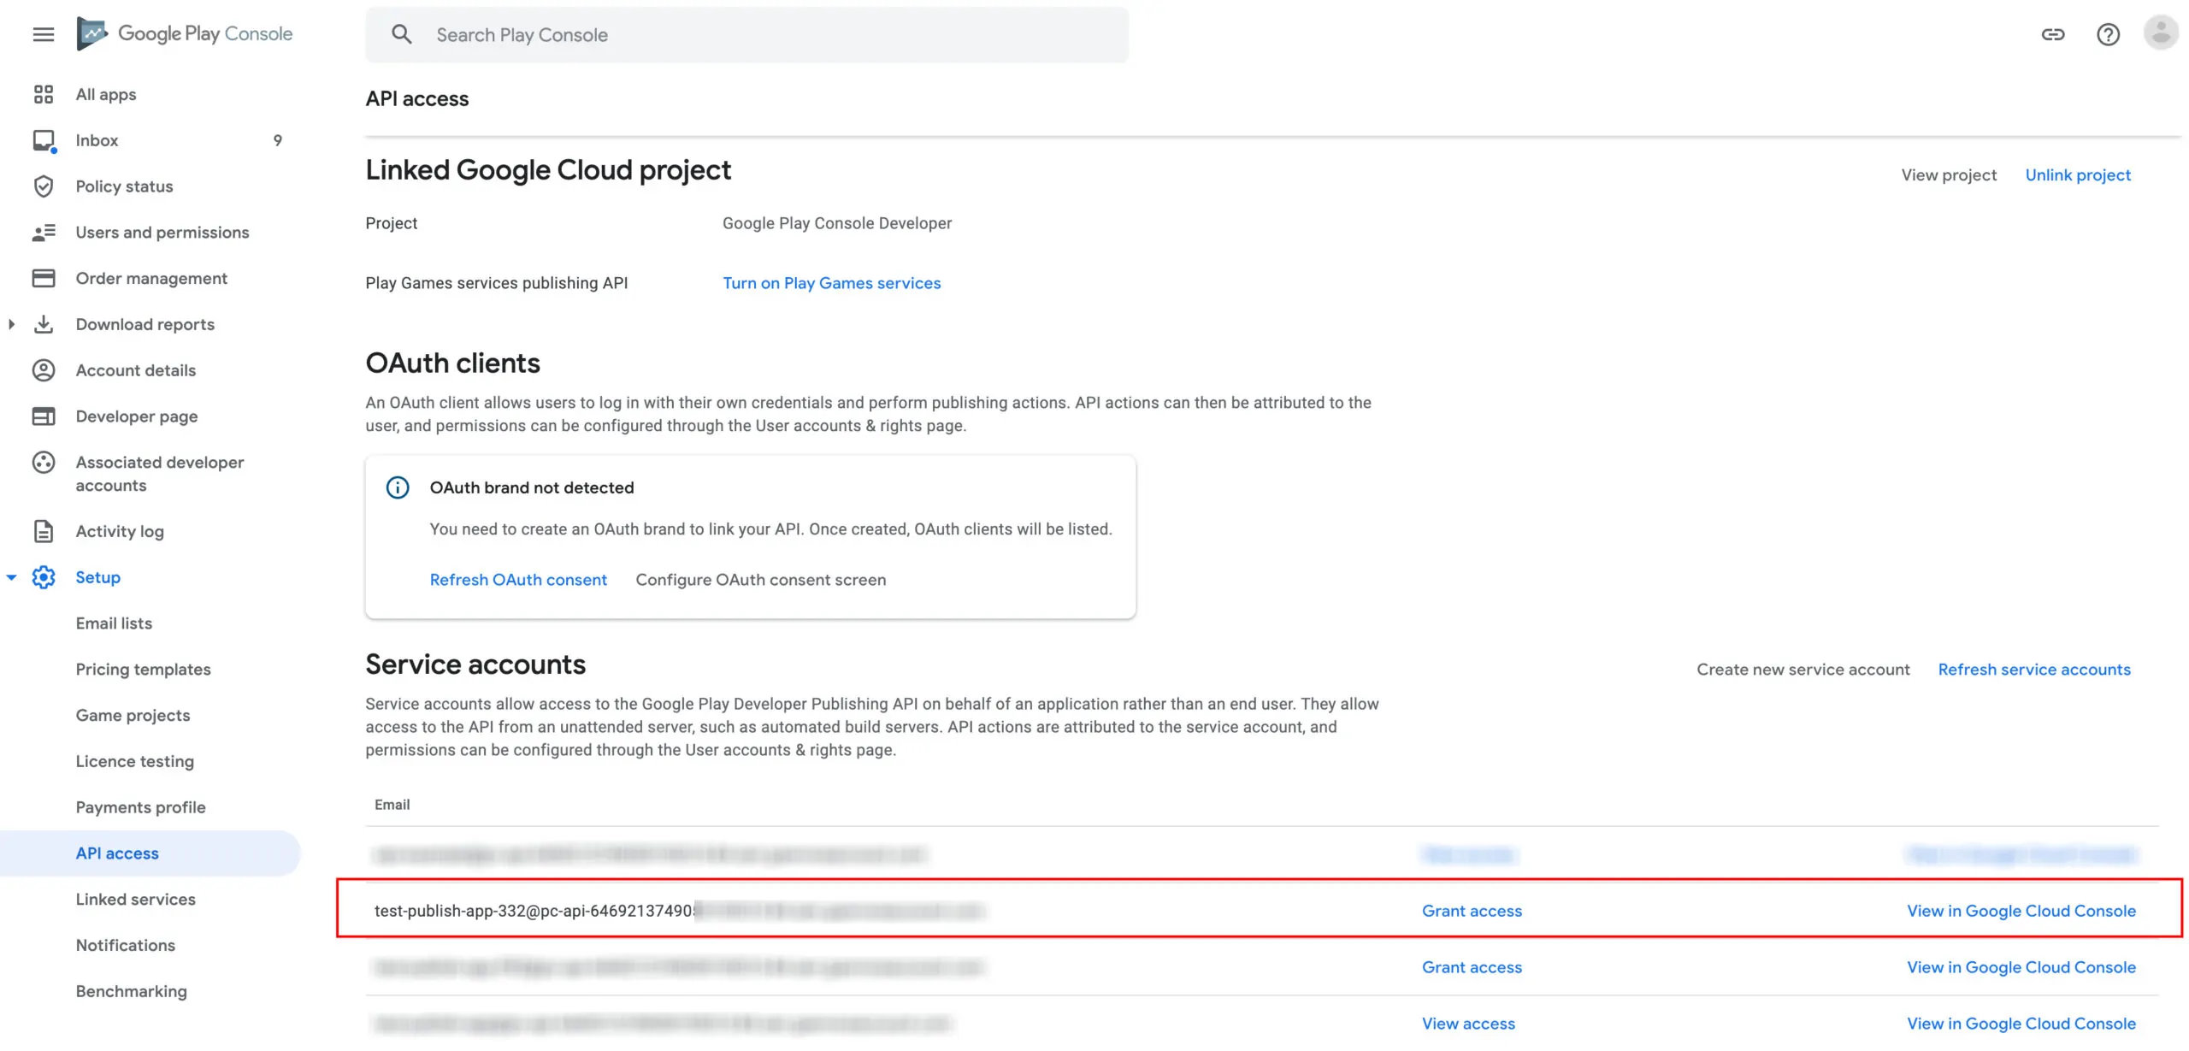2189x1051 pixels.
Task: Go to Users and permissions
Action: [x=162, y=233]
